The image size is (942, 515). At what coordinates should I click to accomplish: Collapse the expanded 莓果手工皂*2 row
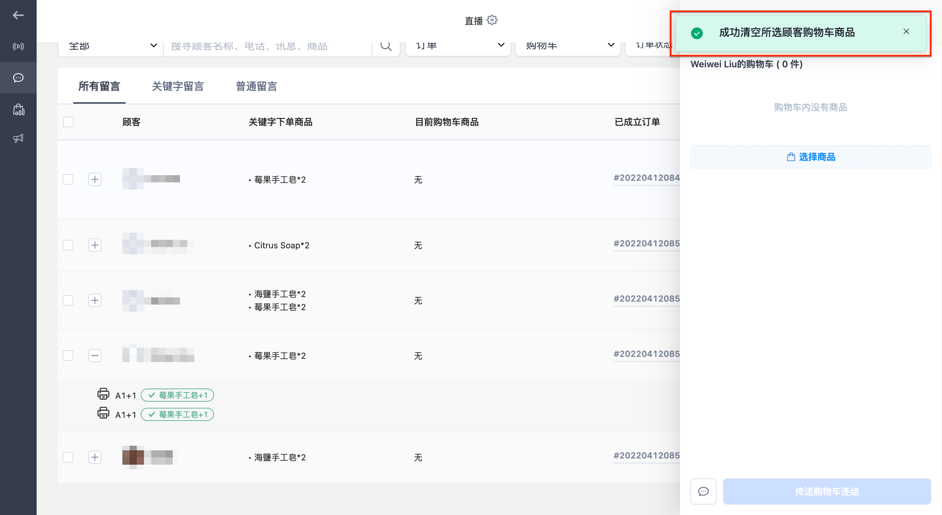[95, 356]
